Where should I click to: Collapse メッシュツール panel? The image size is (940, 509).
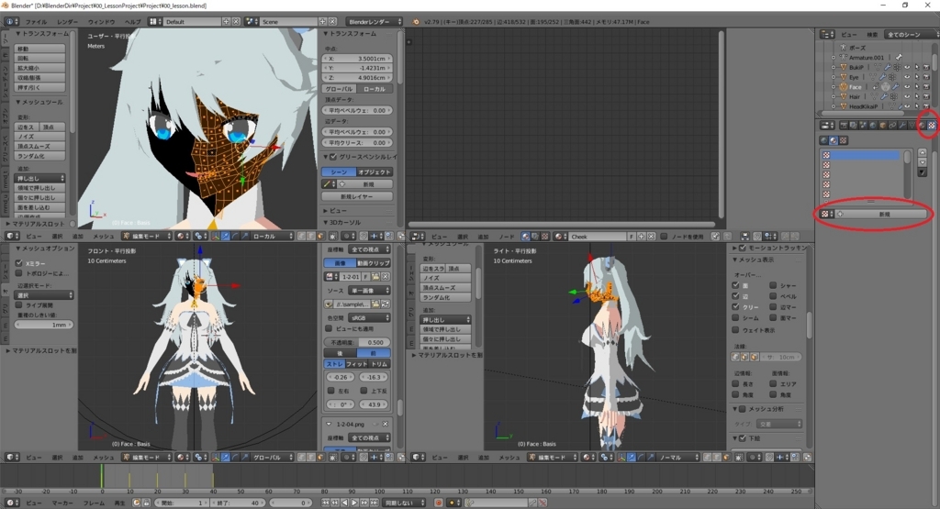click(x=39, y=103)
